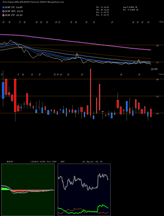Image resolution: width=164 pixels, height=216 pixels.
Task: Click the candlestick axis label '14'
Action: (x=157, y=114)
